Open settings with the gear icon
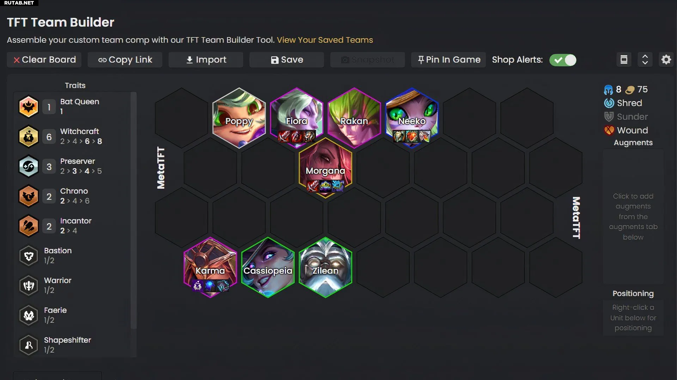The image size is (677, 380). click(x=666, y=60)
